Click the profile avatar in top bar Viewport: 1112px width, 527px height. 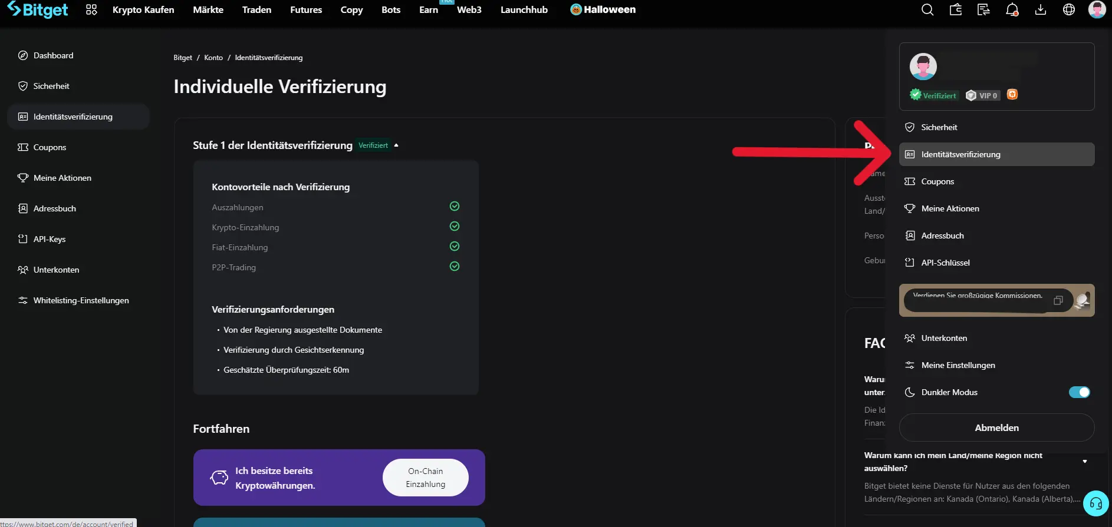click(x=1097, y=9)
